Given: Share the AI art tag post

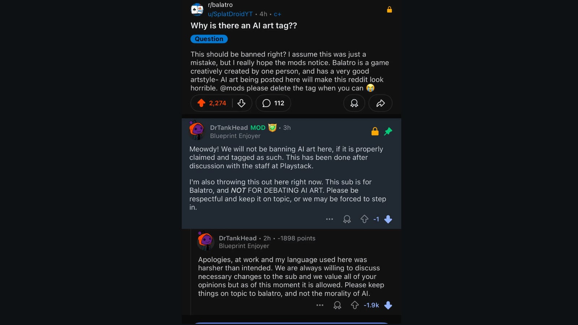Looking at the screenshot, I should [380, 104].
